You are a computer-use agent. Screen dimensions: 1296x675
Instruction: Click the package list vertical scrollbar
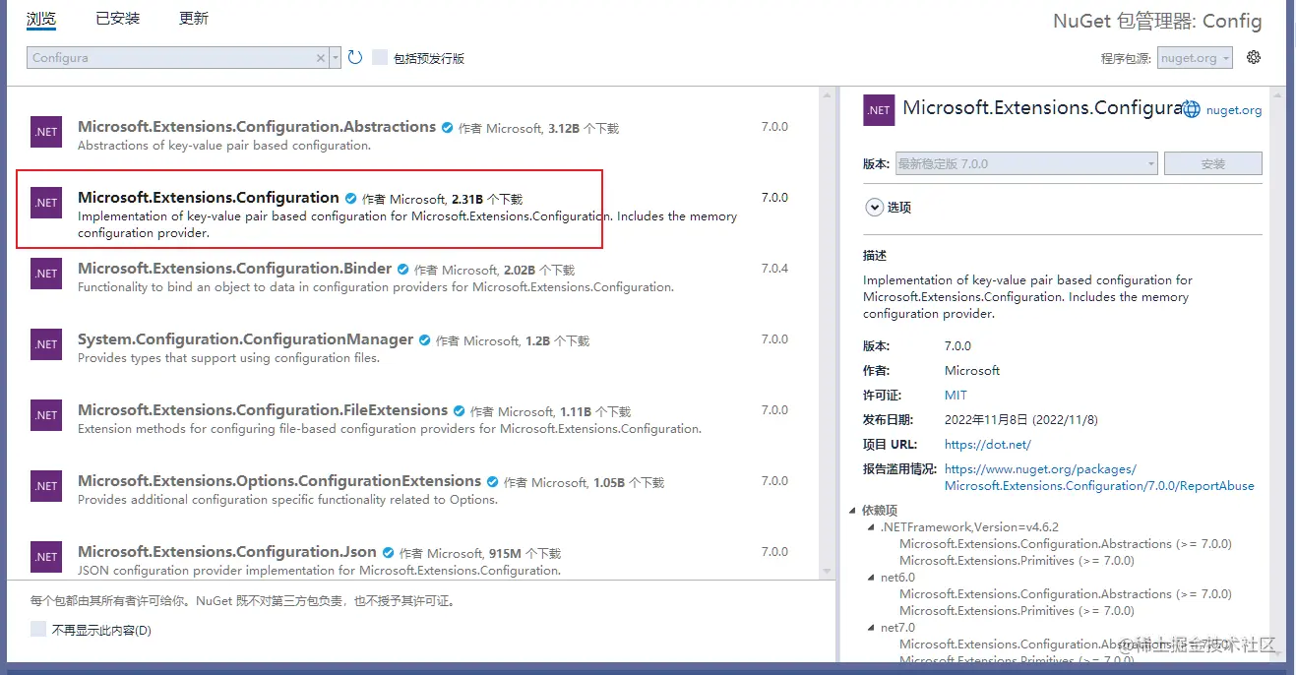(x=827, y=335)
